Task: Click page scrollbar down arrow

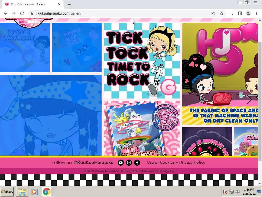Action: pos(260,184)
